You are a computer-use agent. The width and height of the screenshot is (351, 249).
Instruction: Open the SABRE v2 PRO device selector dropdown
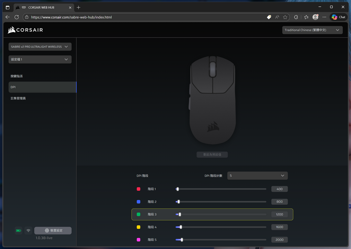click(x=40, y=47)
